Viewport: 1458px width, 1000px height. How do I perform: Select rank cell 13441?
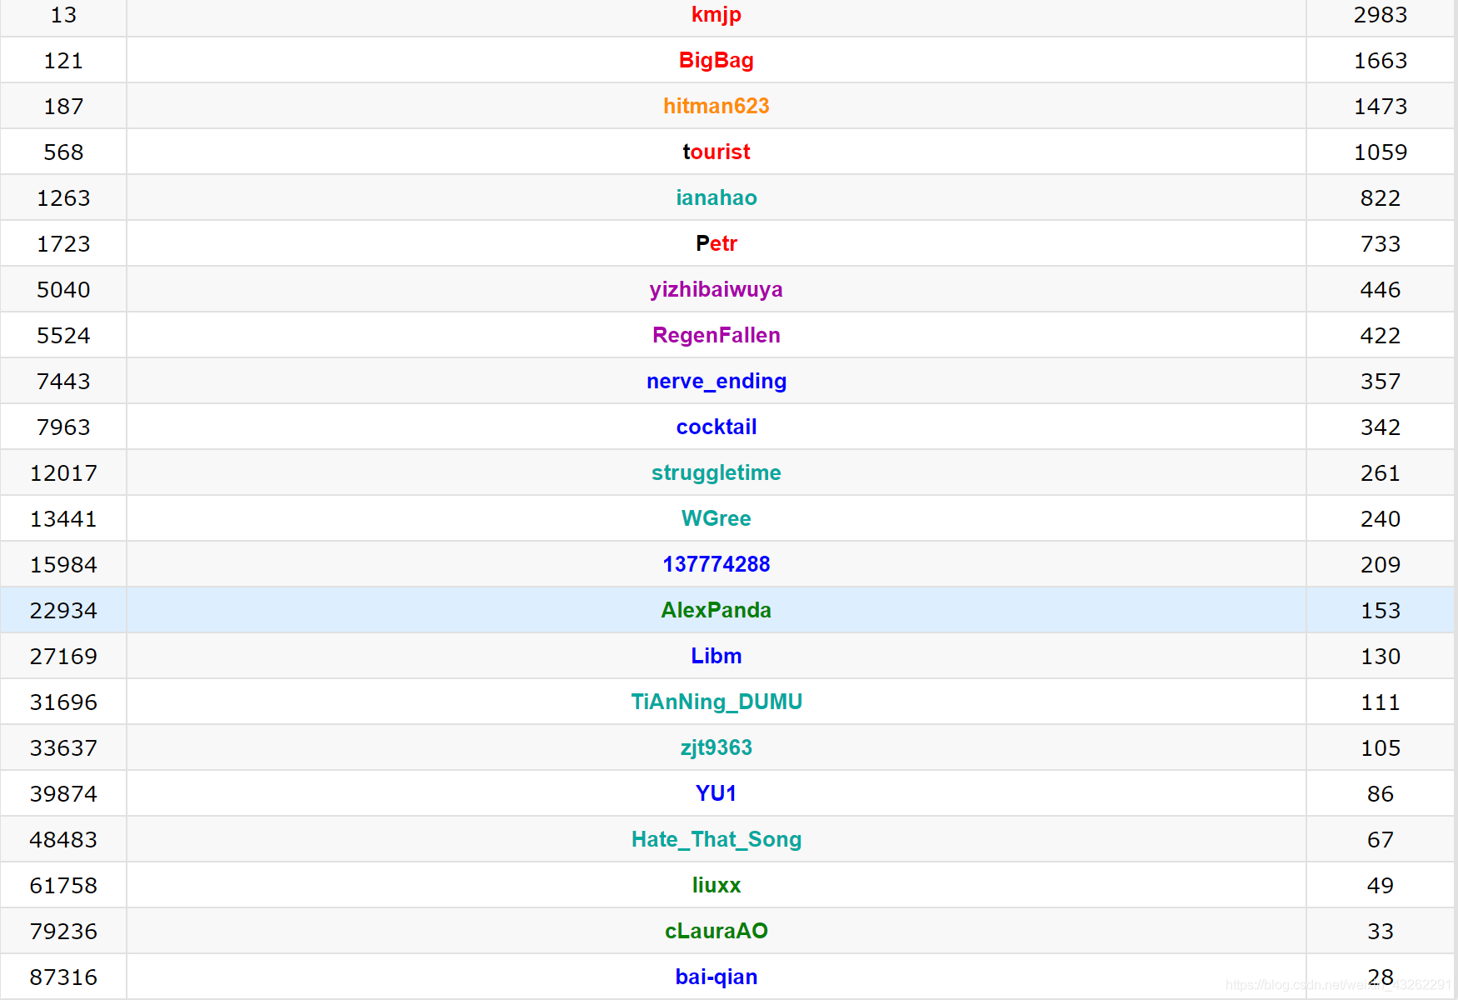click(x=63, y=518)
